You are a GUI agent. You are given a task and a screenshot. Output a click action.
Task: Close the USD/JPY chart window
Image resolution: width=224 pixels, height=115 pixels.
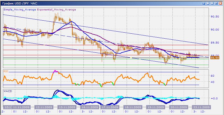pos(220,3)
